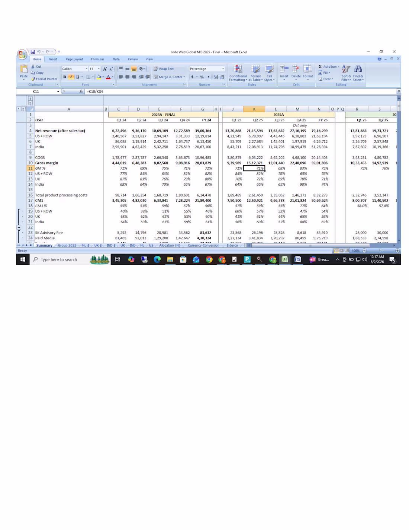The height and width of the screenshot is (530, 409).
Task: Expand the formula bar
Action: pyautogui.click(x=399, y=92)
